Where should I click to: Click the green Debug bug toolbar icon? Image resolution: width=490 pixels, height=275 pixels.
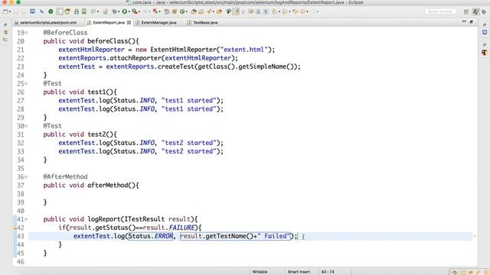[114, 11]
